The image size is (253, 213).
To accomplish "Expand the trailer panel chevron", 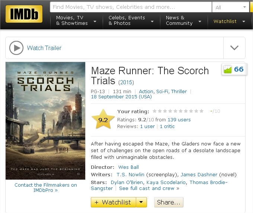I will pos(234,48).
